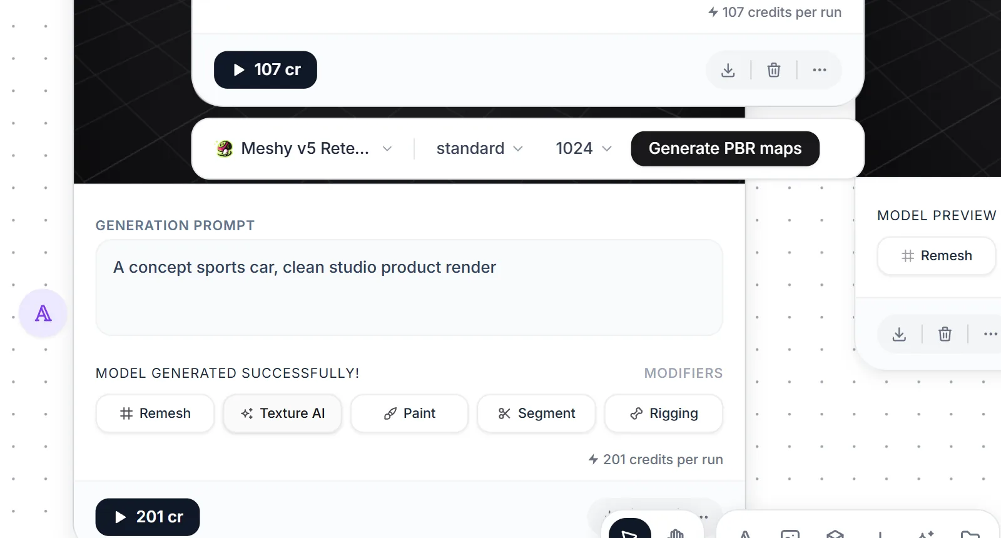Click the 'MODEL GENERATED SUCCESSFULLY!' status text

(x=228, y=373)
